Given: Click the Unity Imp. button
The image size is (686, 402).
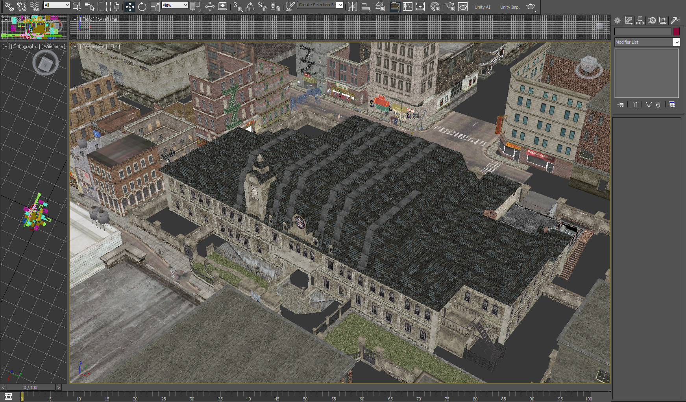Looking at the screenshot, I should [x=510, y=7].
